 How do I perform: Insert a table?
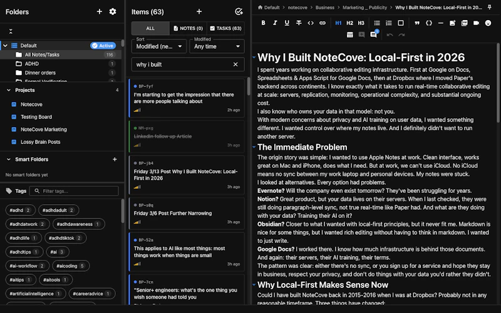point(350,34)
